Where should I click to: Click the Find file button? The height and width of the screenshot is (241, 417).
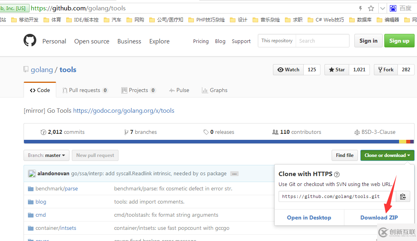(345, 155)
